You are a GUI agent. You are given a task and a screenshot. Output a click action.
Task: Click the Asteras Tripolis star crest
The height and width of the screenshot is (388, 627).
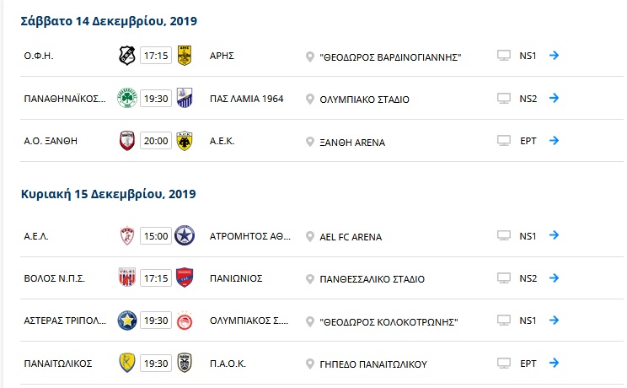click(x=127, y=321)
